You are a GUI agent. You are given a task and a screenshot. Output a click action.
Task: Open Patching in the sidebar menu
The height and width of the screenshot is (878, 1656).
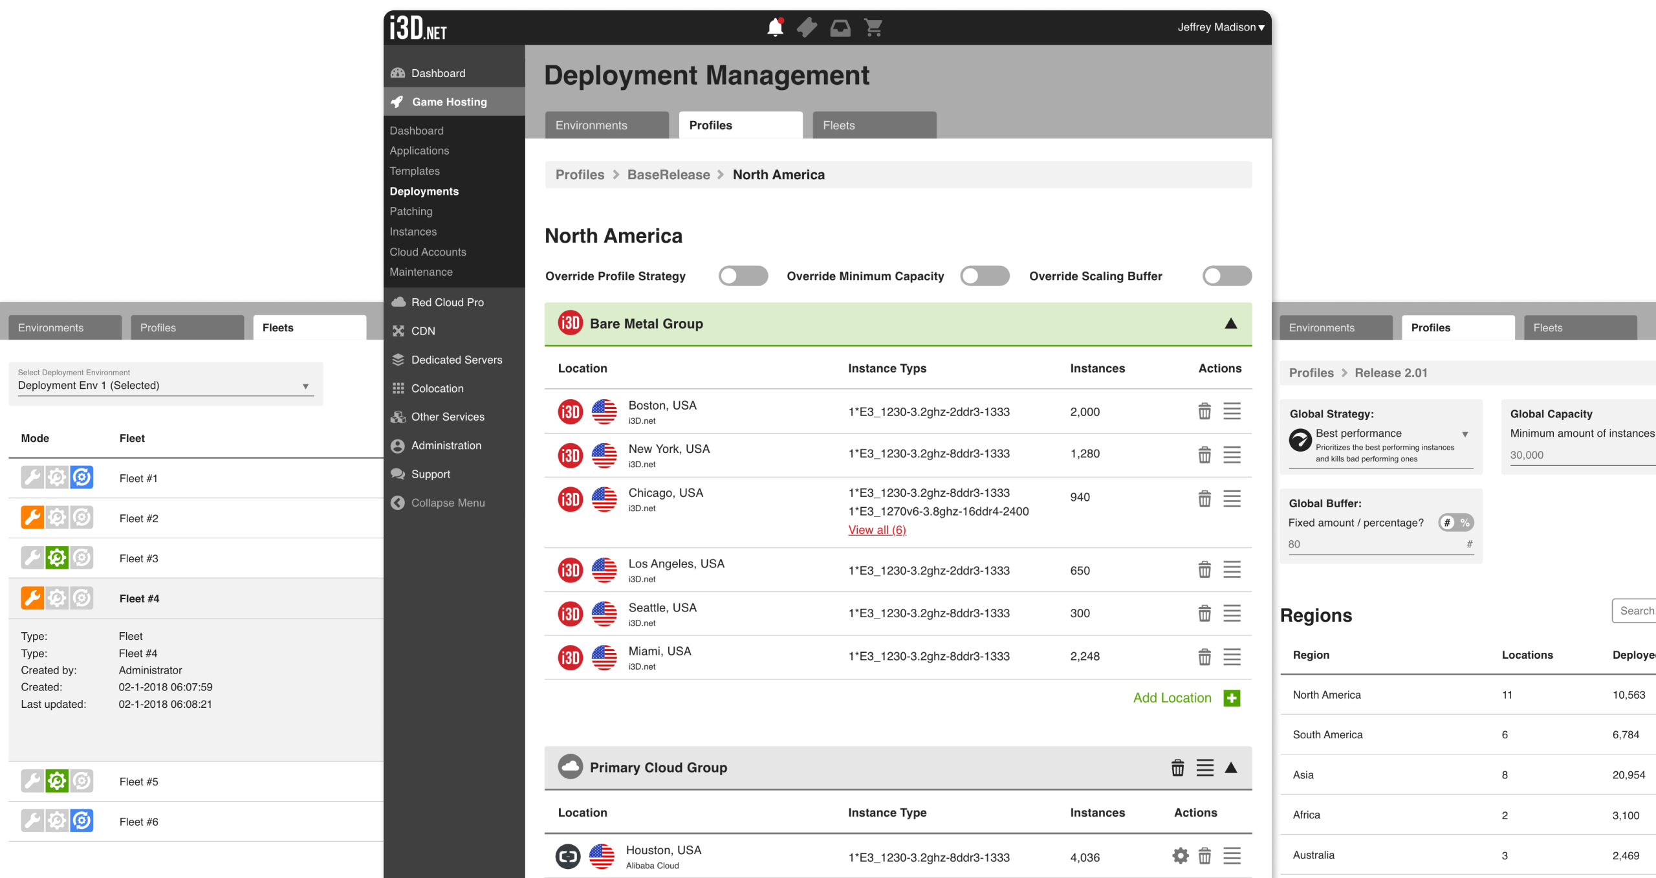coord(411,212)
